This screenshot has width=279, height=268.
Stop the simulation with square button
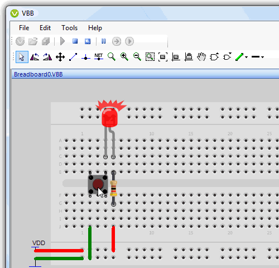coord(75,41)
